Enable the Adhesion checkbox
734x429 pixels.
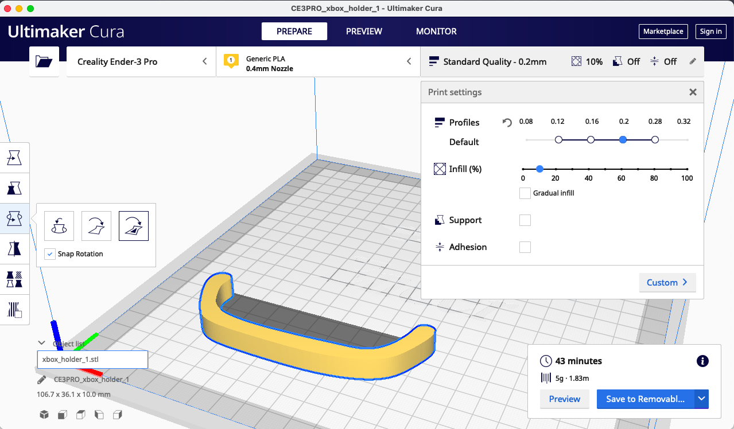pyautogui.click(x=525, y=247)
